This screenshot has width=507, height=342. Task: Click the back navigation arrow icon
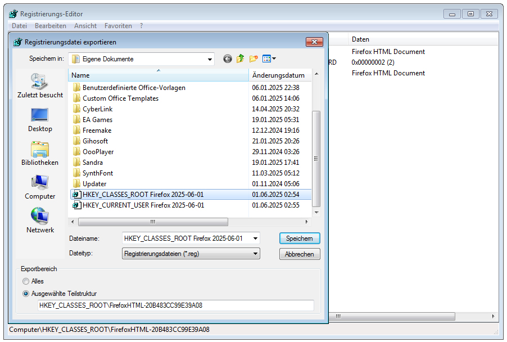227,58
